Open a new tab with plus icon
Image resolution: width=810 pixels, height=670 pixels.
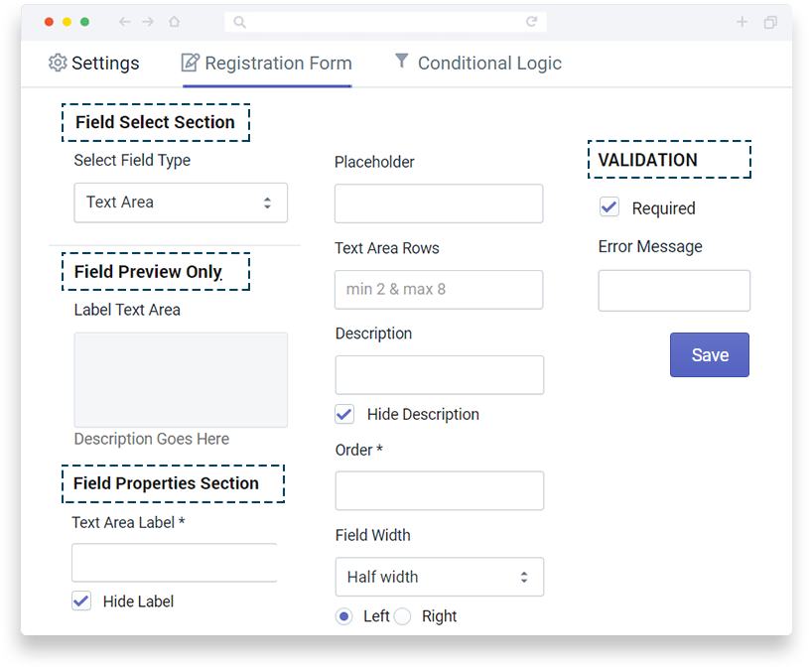(x=742, y=22)
